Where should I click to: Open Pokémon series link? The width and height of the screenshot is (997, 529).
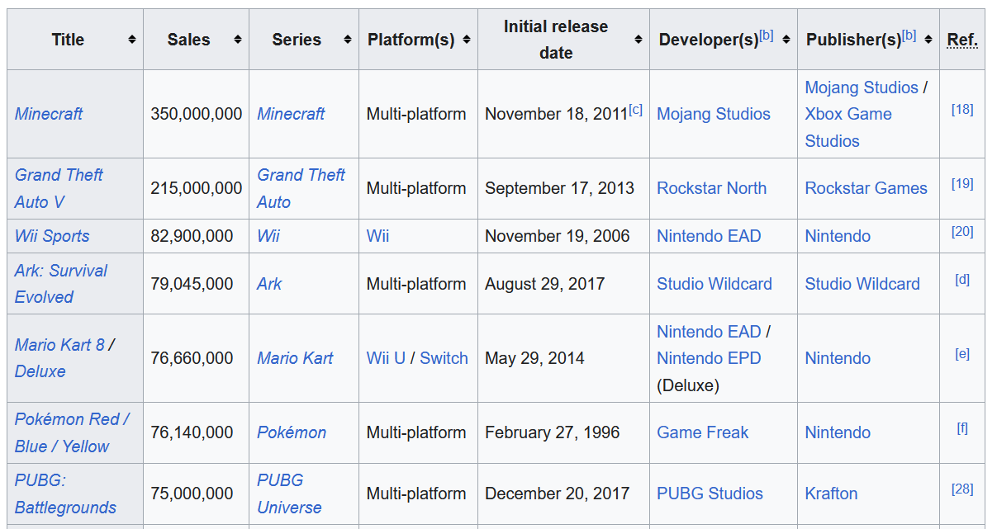point(292,432)
